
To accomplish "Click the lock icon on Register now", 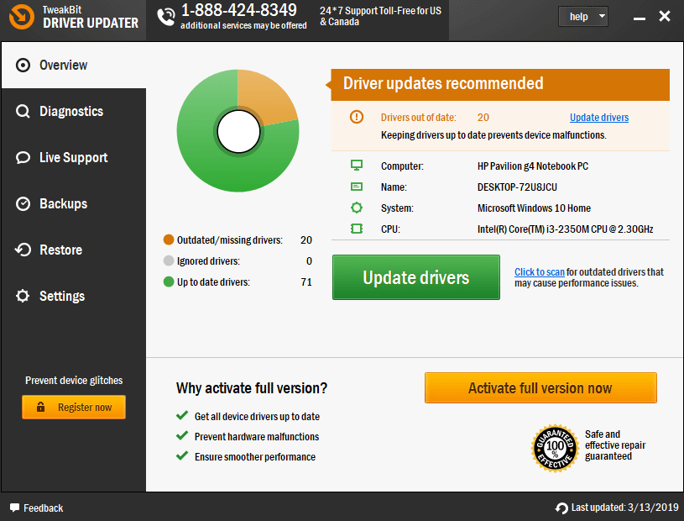I will 40,407.
